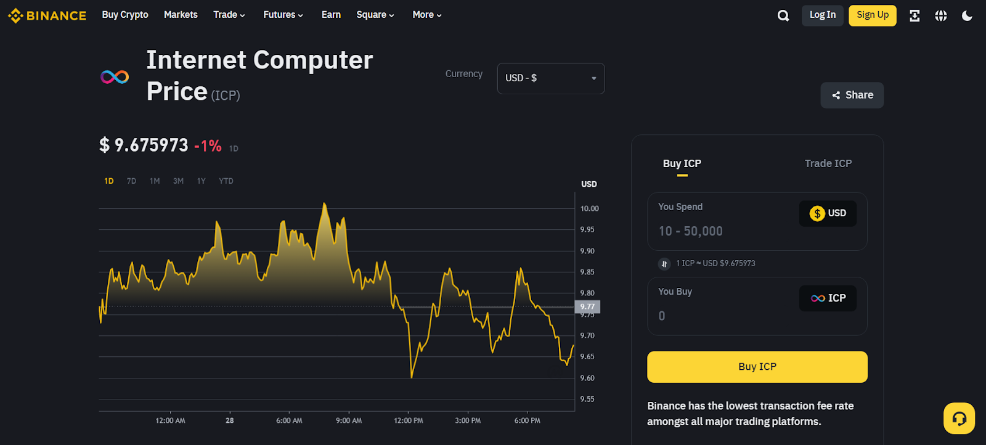Image resolution: width=986 pixels, height=445 pixels.
Task: Open the app download icon
Action: click(x=915, y=15)
